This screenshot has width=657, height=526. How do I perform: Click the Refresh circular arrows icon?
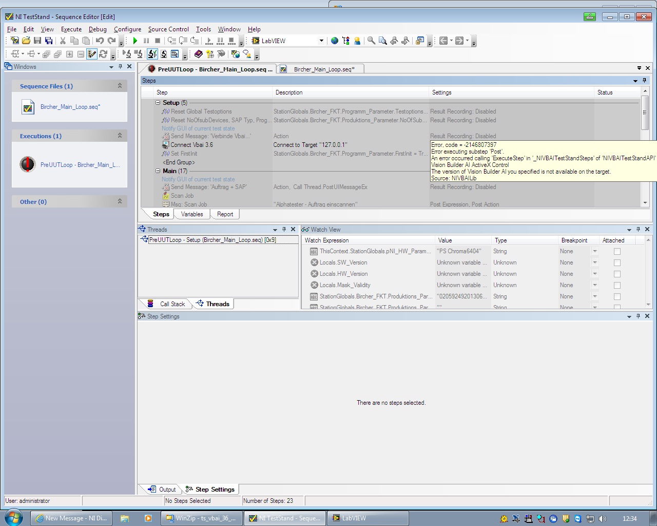pos(103,54)
